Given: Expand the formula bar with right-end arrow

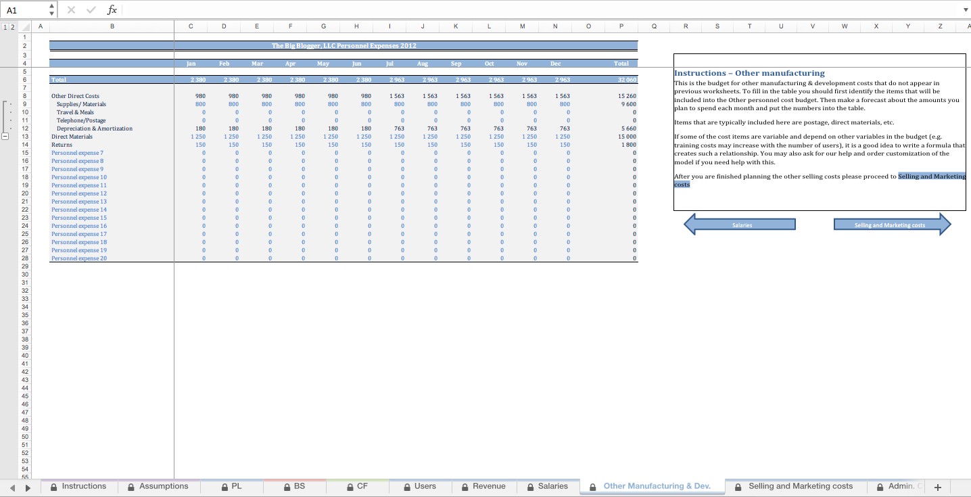Looking at the screenshot, I should [x=965, y=9].
